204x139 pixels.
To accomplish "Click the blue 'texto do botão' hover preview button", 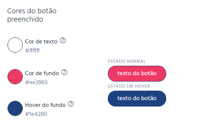I will click(x=137, y=99).
